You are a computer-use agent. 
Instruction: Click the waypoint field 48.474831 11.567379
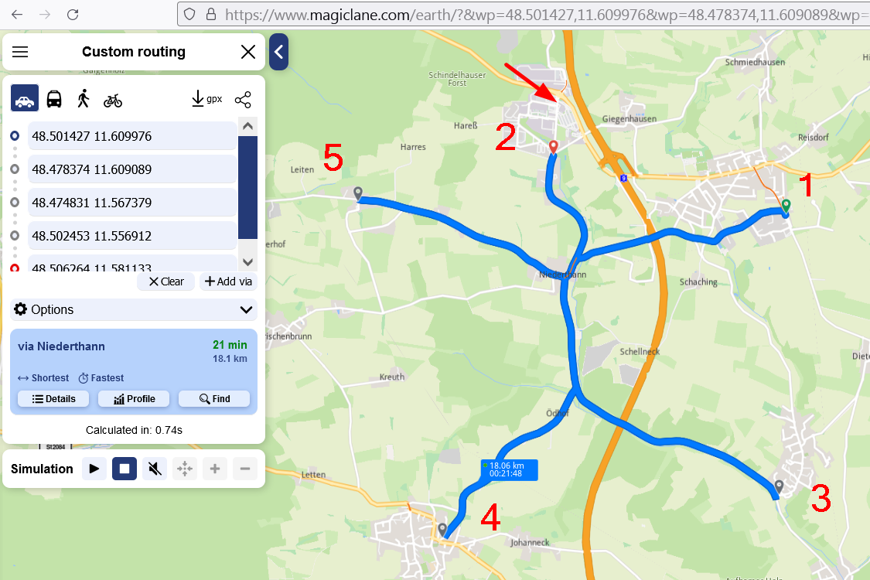[132, 203]
